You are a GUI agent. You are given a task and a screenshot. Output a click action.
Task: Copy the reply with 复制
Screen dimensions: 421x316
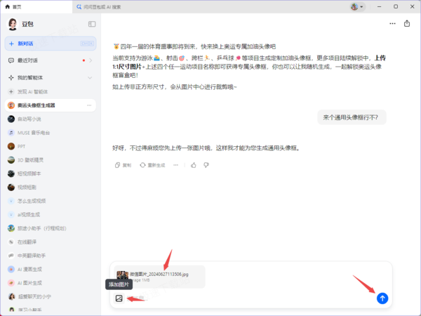pyautogui.click(x=123, y=165)
